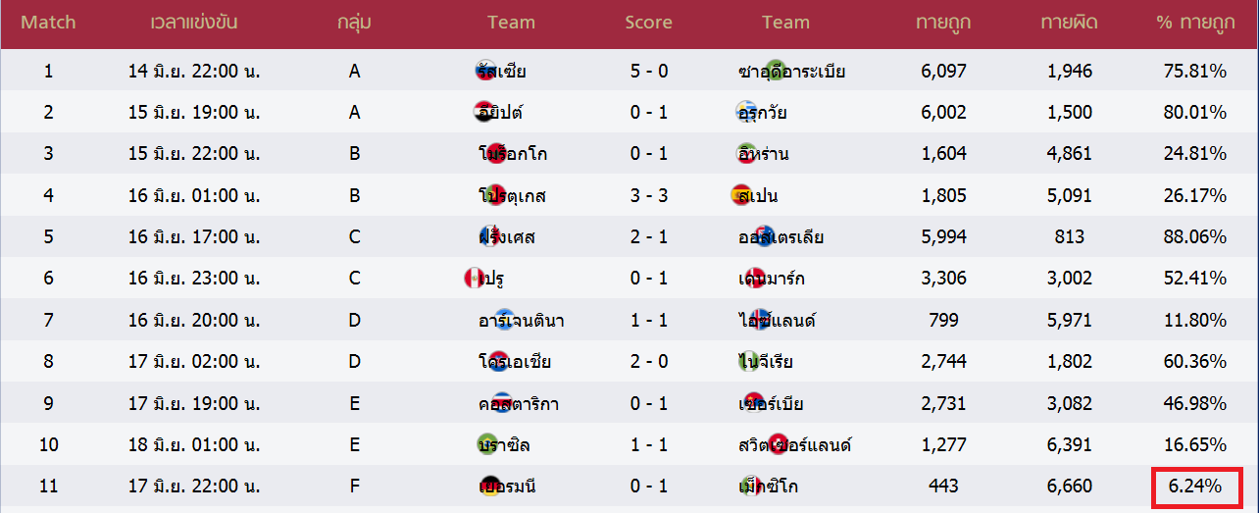Click the Australia flag in match 5
1259x513 pixels.
click(766, 236)
